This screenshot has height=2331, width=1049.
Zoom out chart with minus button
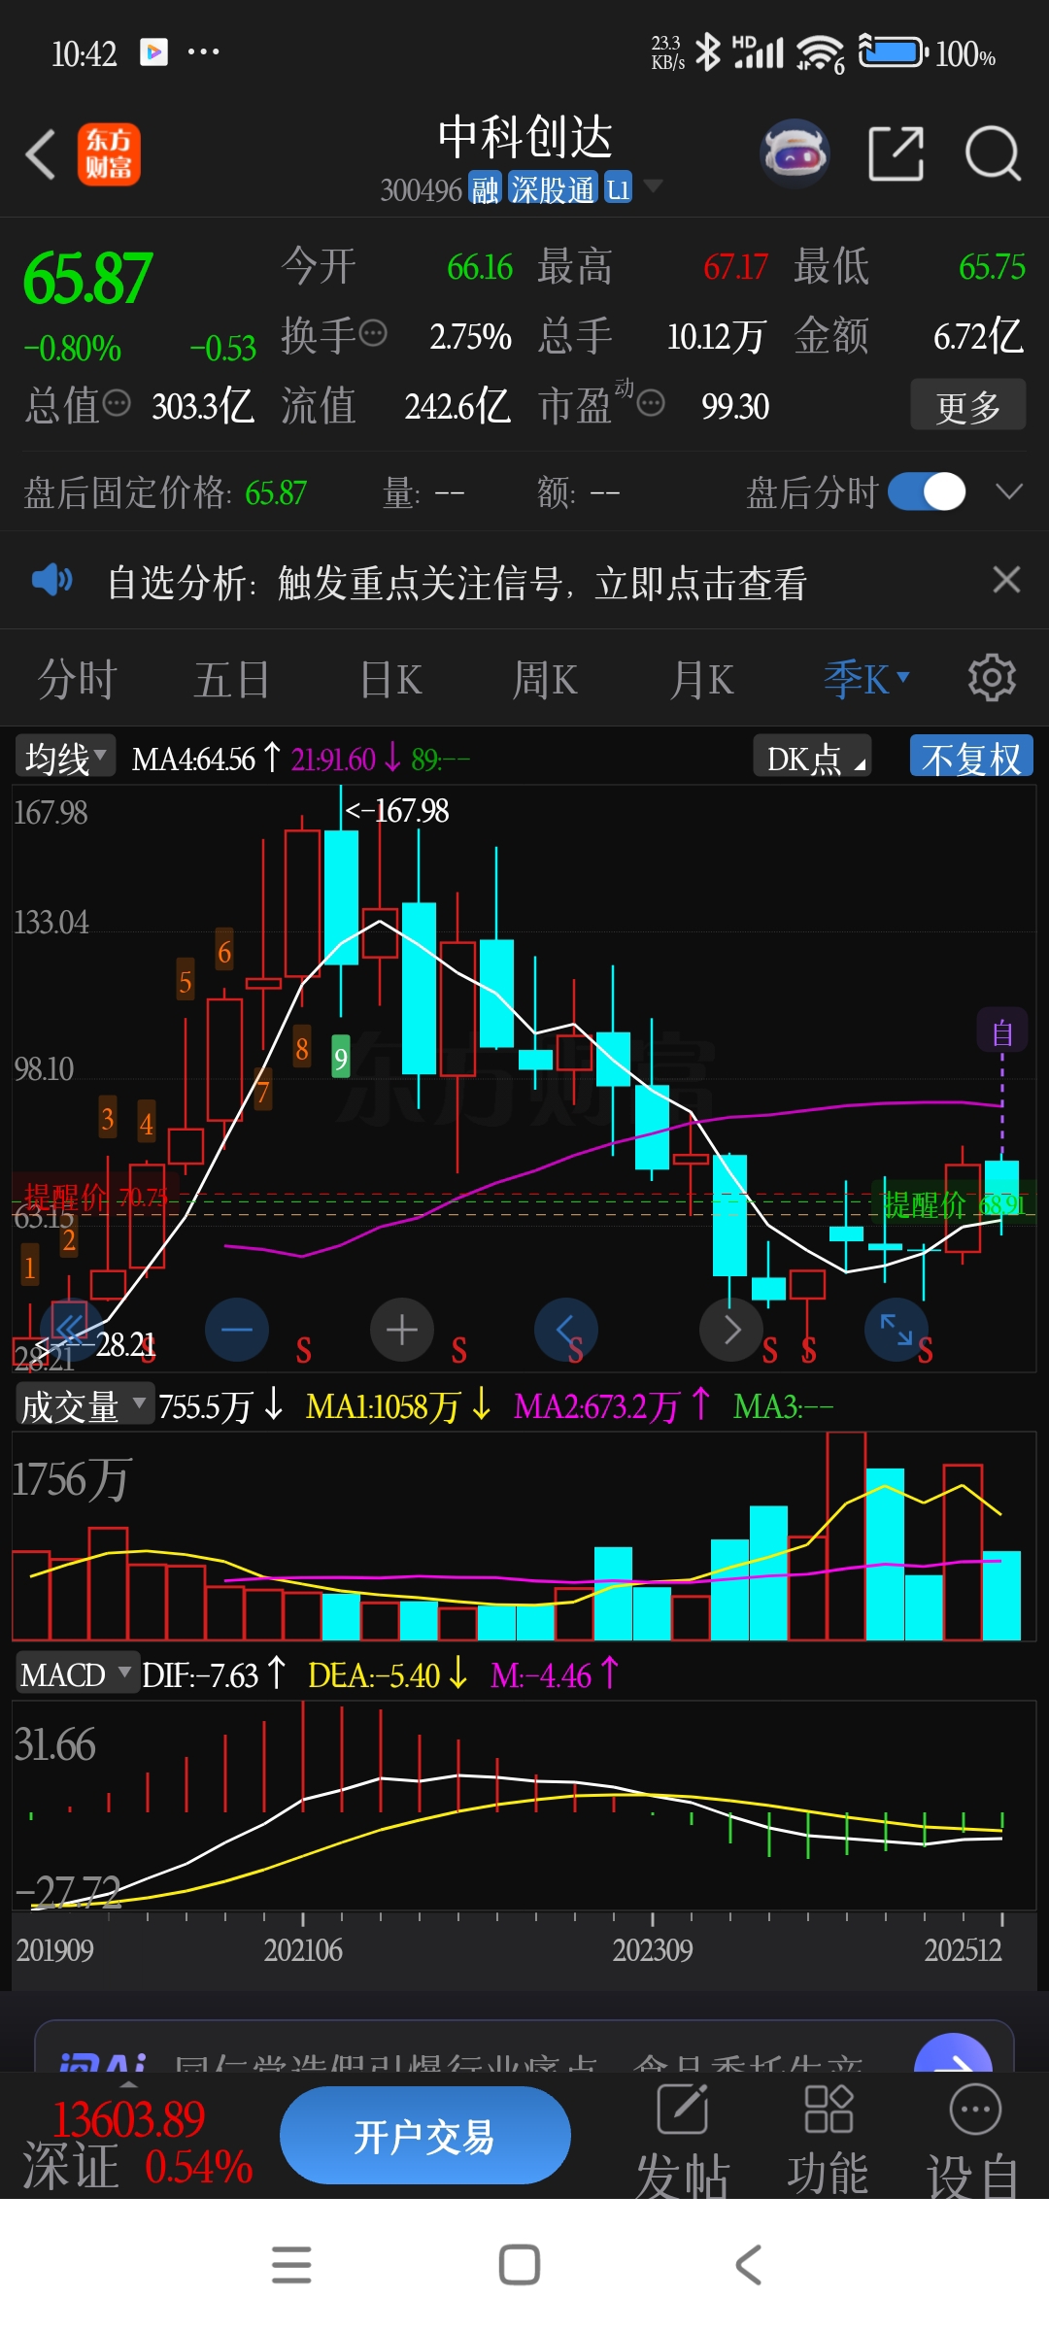click(x=237, y=1330)
